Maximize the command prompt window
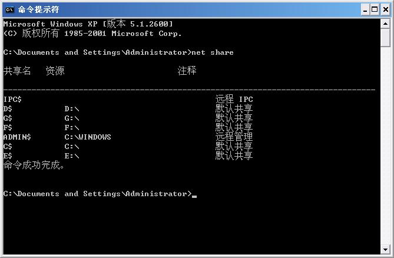Image resolution: width=394 pixels, height=258 pixels. pyautogui.click(x=374, y=9)
